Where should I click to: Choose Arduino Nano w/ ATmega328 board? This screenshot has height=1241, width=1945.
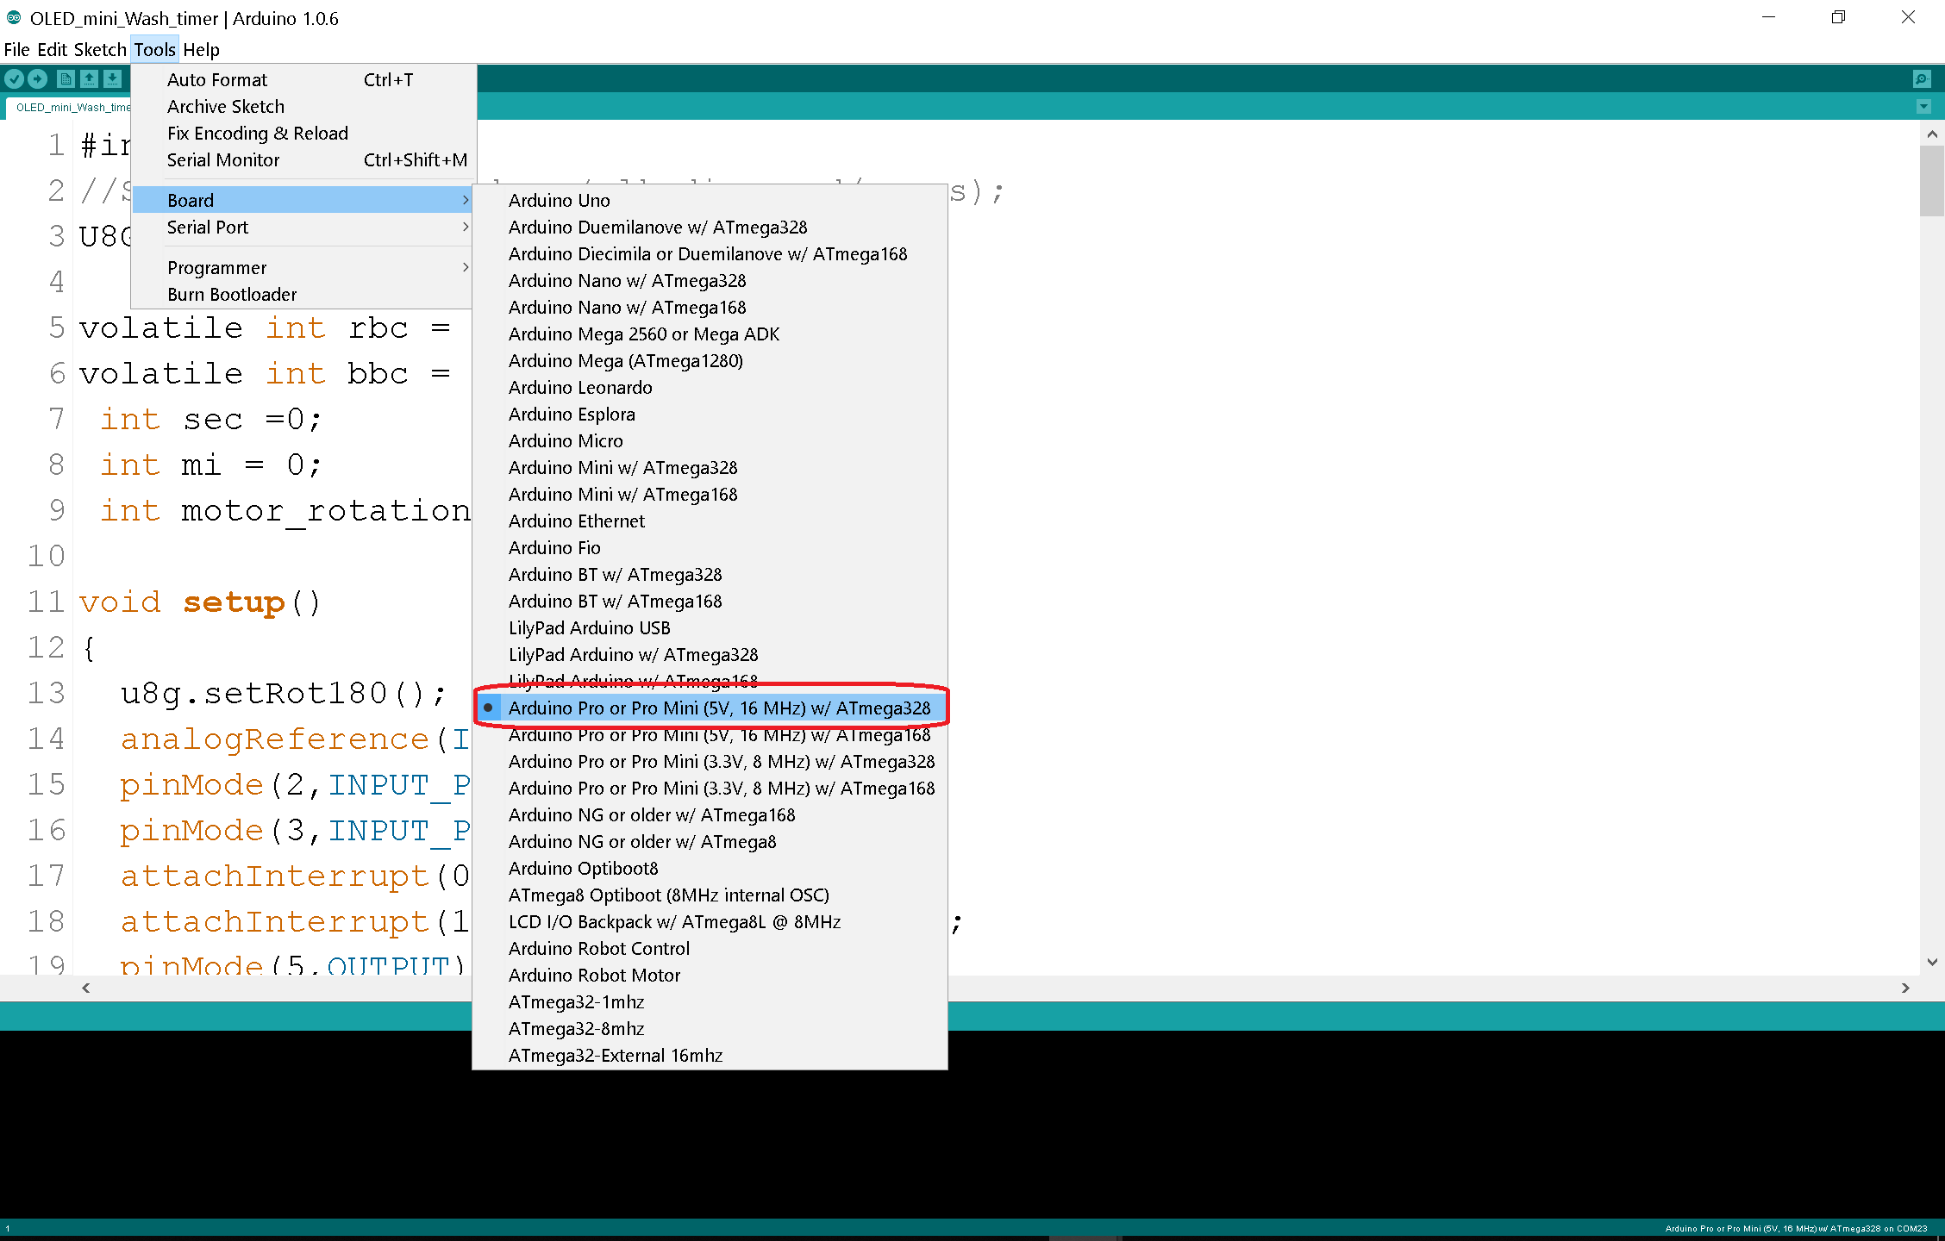pos(627,281)
